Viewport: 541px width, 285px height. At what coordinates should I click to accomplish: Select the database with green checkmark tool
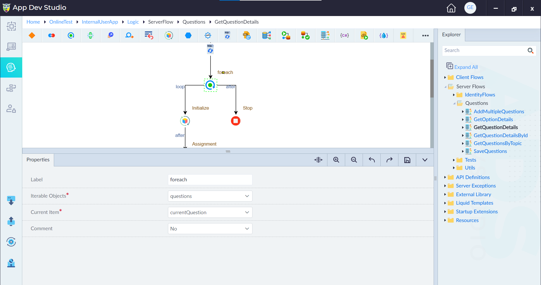305,35
